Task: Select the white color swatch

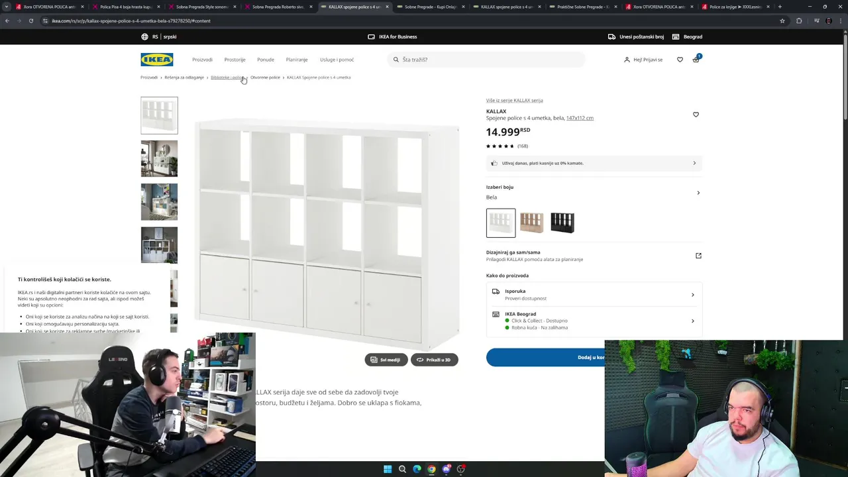Action: [x=501, y=223]
